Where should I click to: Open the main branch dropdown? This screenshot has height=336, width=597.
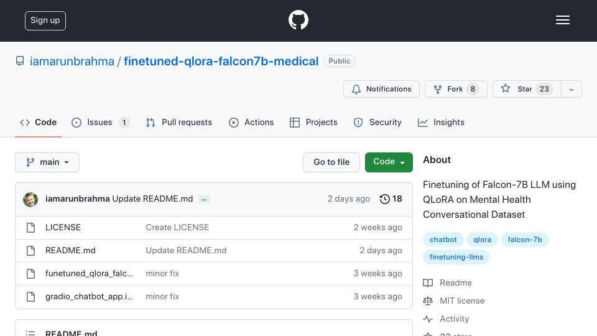pos(47,162)
